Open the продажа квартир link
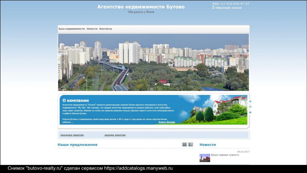The image size is (307, 173). tap(72, 135)
